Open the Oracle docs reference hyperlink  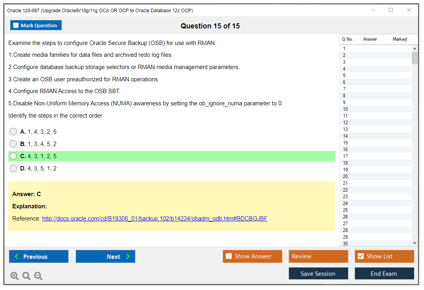(x=155, y=218)
